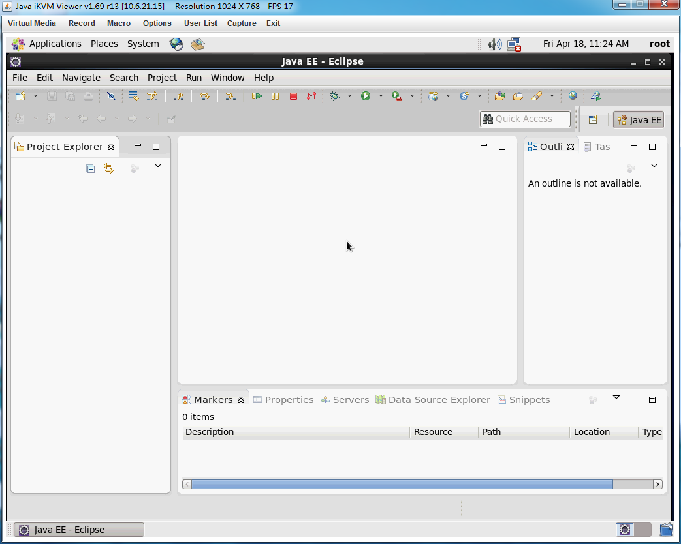Screen dimensions: 681x544
Task: Click Collapse All in Project Explorer
Action: (90, 169)
